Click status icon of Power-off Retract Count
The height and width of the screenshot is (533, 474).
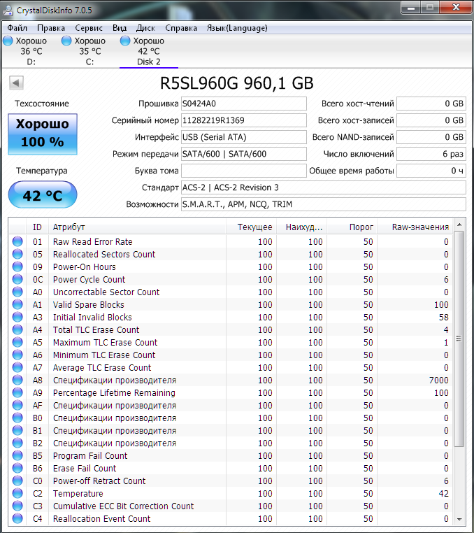(x=17, y=481)
